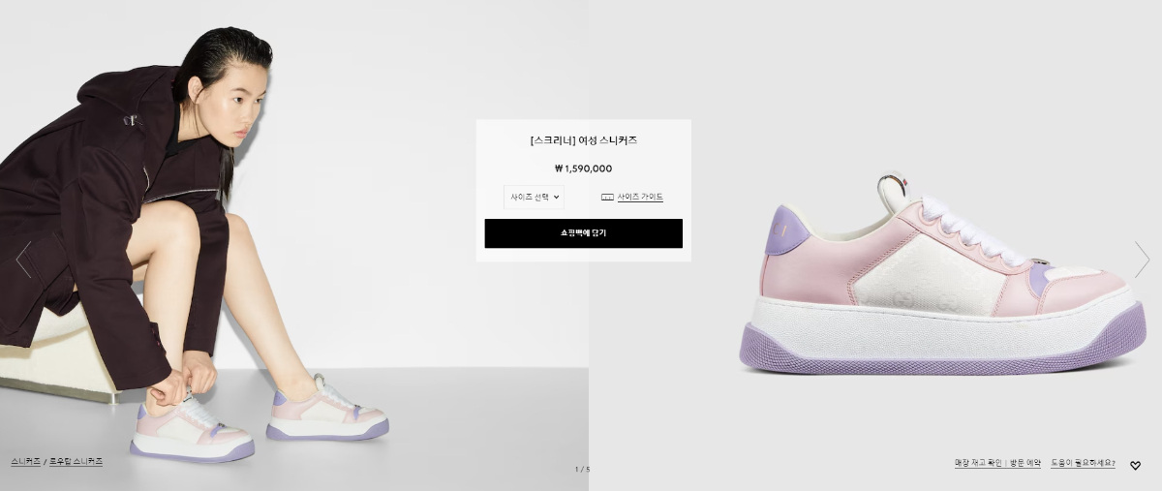Open the pink and lilac sneaker image
Viewport: 1162px width, 491px height.
[942, 276]
